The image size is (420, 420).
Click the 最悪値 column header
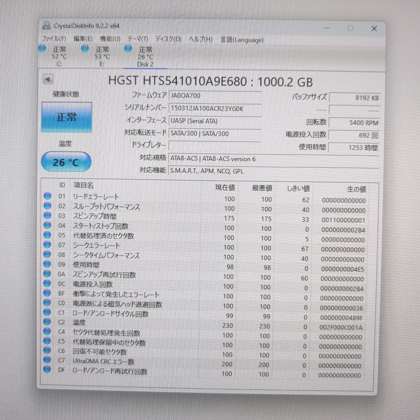point(262,188)
